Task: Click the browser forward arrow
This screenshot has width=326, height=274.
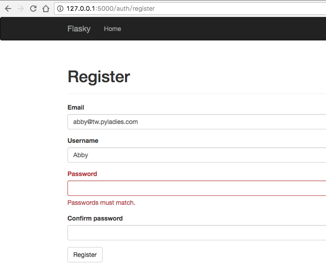Action: [21, 9]
